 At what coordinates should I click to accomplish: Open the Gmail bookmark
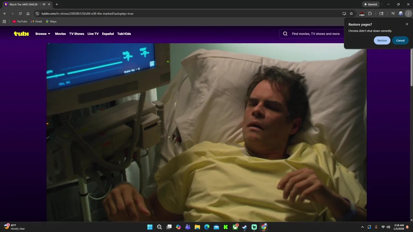36,22
